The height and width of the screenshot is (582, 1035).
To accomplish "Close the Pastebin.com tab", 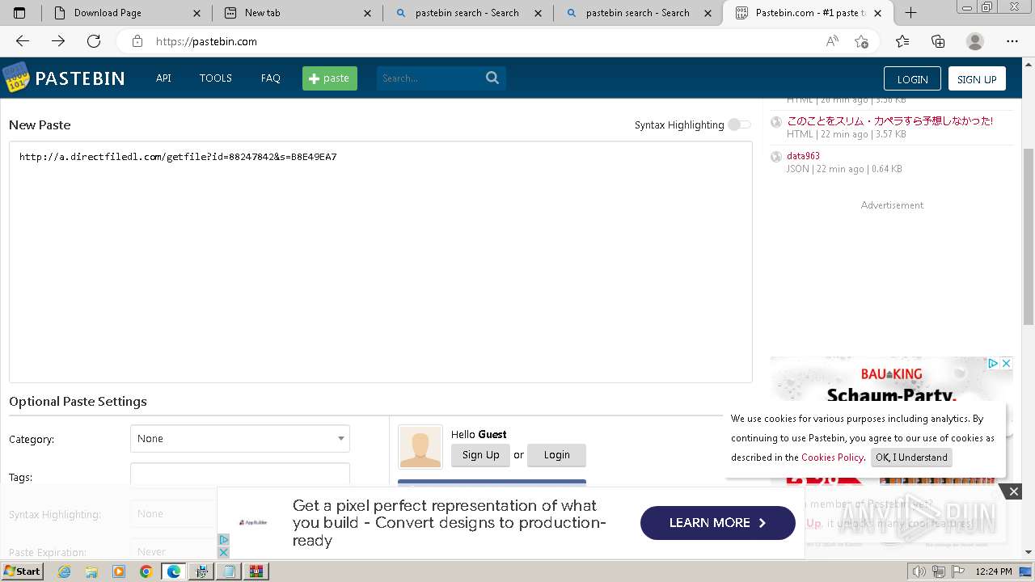I will point(878,13).
